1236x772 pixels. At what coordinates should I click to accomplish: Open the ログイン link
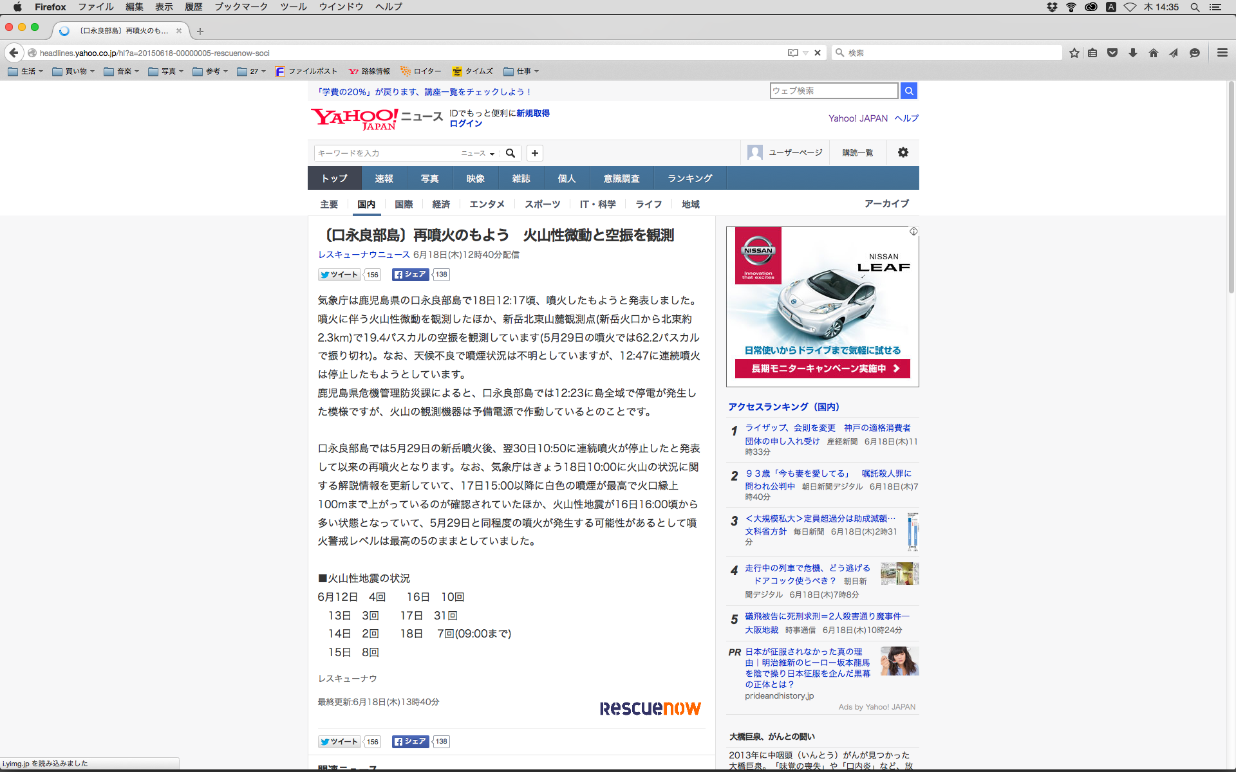click(x=465, y=124)
